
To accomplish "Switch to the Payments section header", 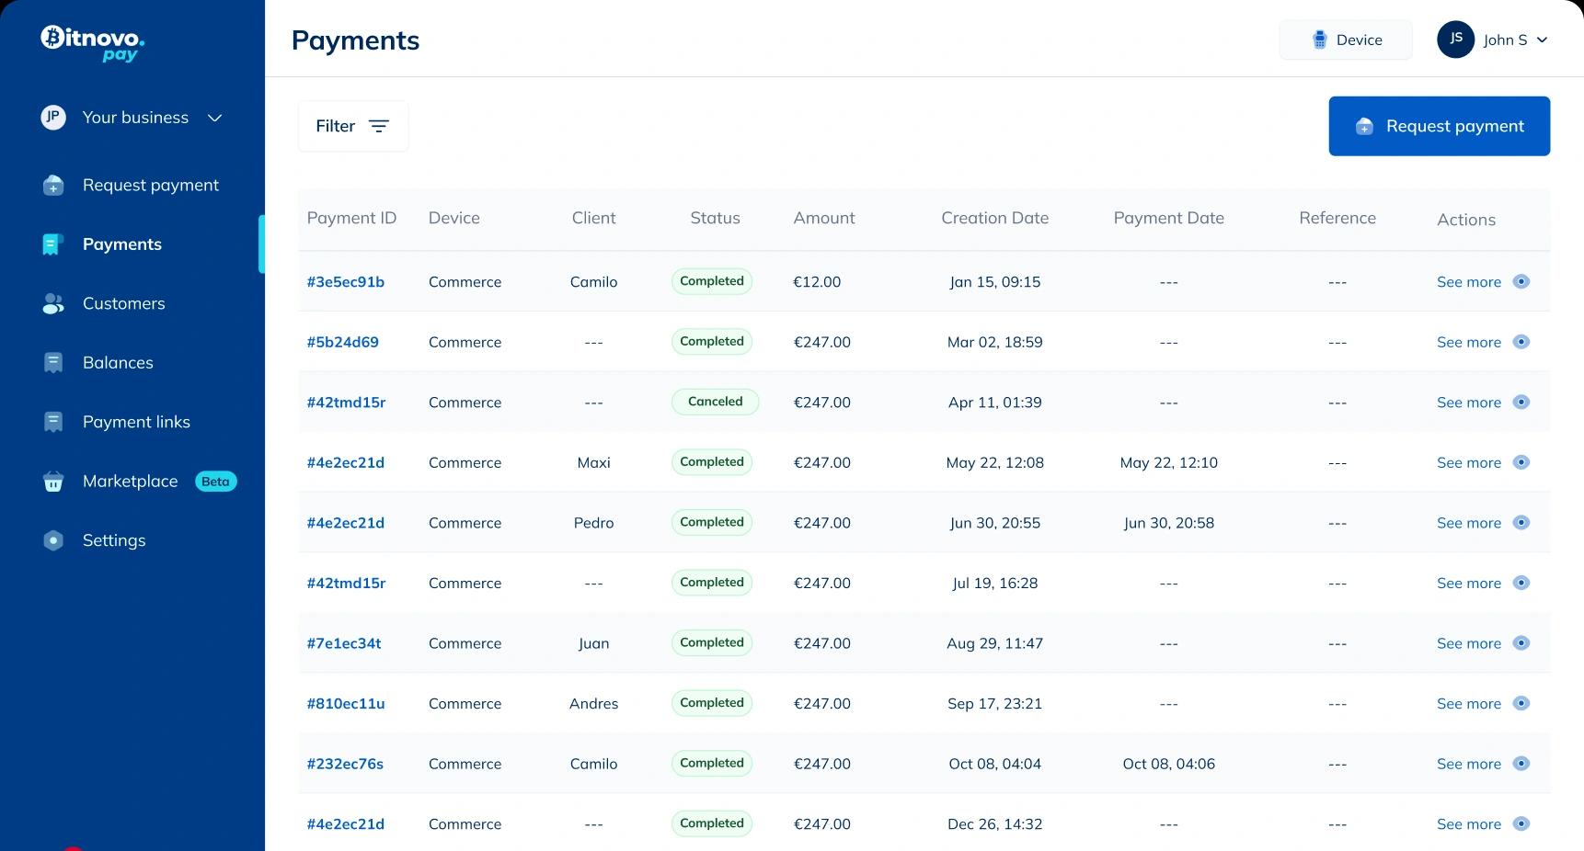I will coord(355,40).
